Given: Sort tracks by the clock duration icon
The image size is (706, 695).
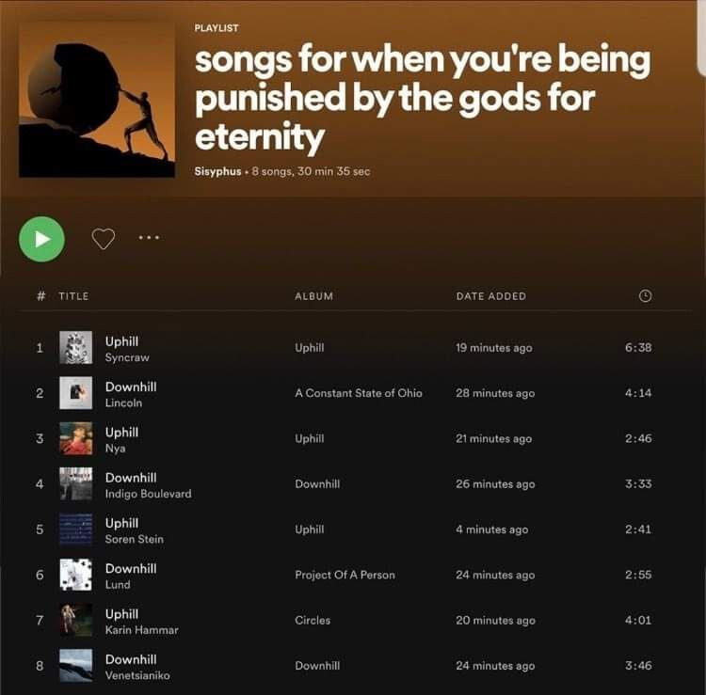Looking at the screenshot, I should tap(645, 295).
